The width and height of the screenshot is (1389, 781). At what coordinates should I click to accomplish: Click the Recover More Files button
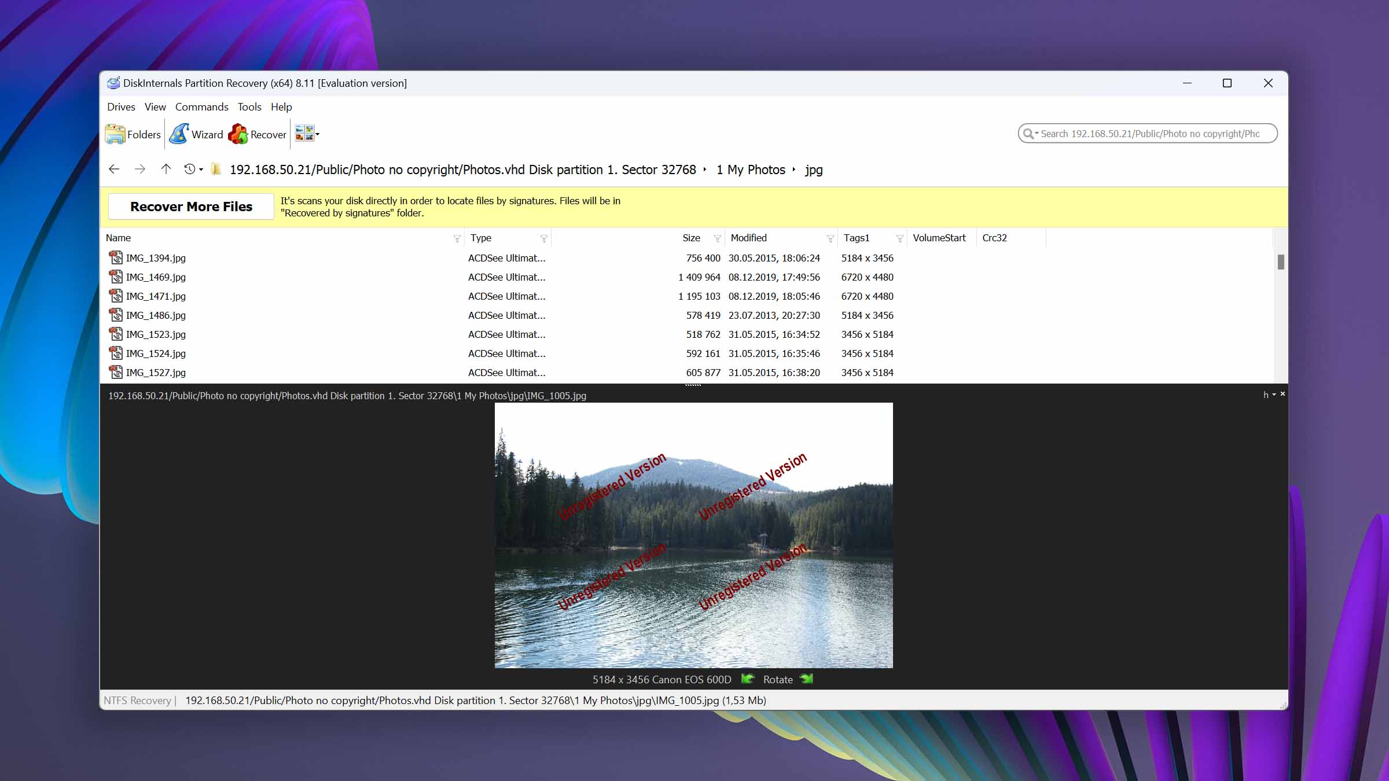(x=191, y=207)
